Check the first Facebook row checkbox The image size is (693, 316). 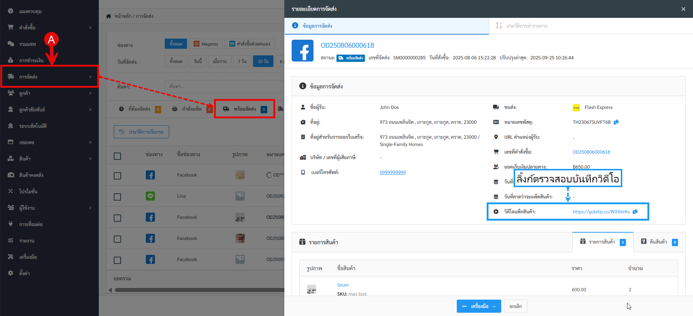(x=117, y=176)
